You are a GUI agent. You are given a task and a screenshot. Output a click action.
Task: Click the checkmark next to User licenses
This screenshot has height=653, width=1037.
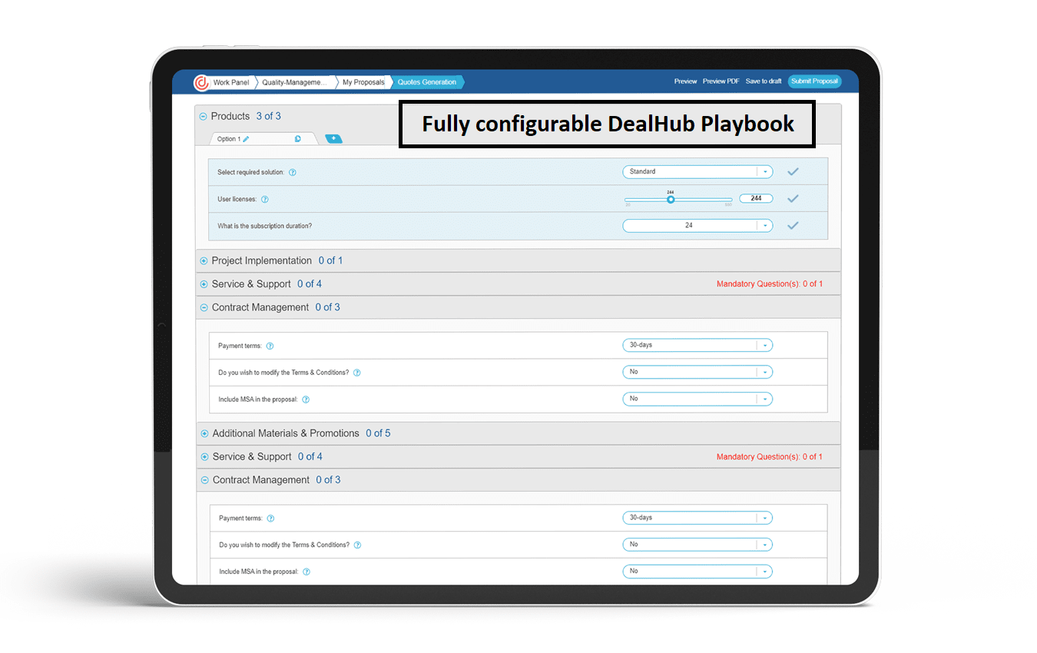click(793, 198)
